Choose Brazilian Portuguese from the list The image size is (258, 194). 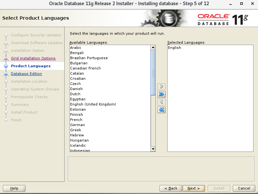coord(110,58)
